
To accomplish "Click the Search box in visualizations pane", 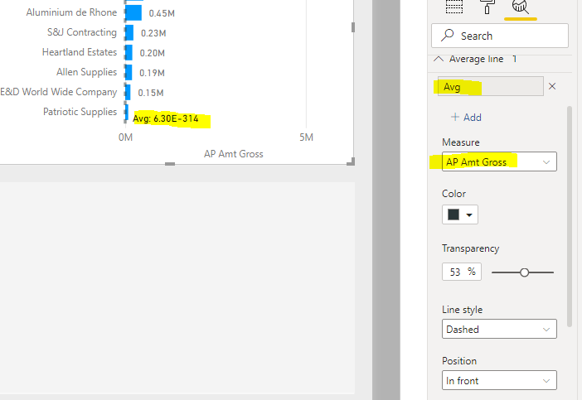I will (x=500, y=36).
